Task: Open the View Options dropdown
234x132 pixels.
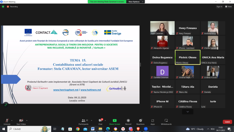Action: 136,2
